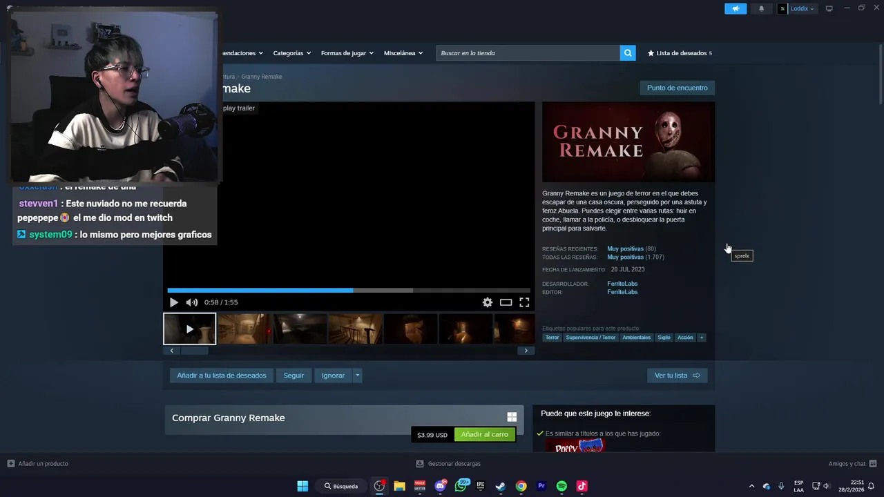Expand the Miscelánea menu
The image size is (884, 497).
(x=403, y=53)
